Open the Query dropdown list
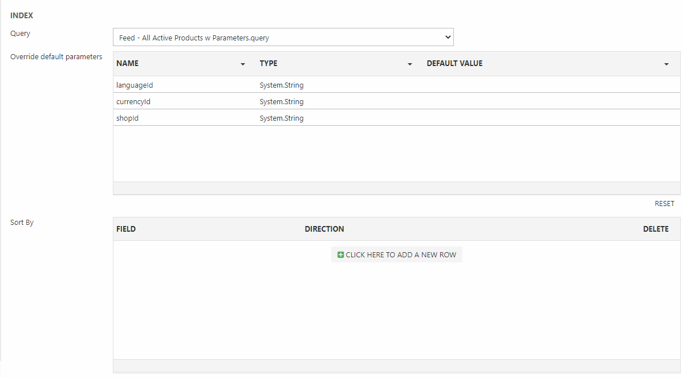Viewport: 683px width, 378px height. click(x=283, y=38)
